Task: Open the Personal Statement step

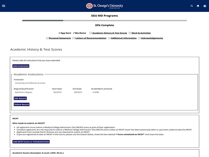Action: (x=60, y=38)
